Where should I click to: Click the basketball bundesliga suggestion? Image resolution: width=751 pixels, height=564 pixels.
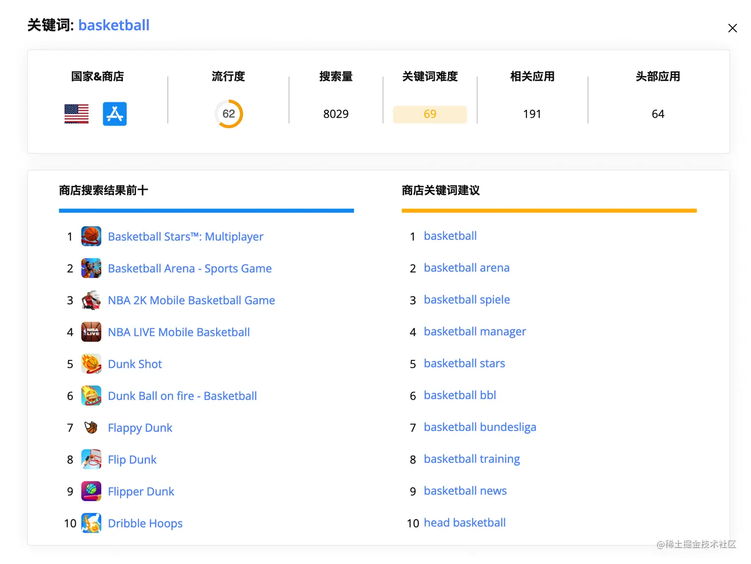(x=479, y=427)
